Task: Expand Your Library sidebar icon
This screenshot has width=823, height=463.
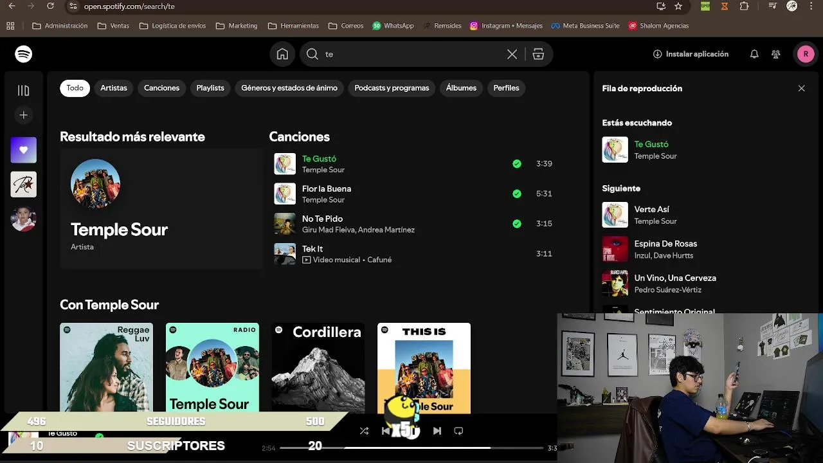Action: pyautogui.click(x=24, y=91)
